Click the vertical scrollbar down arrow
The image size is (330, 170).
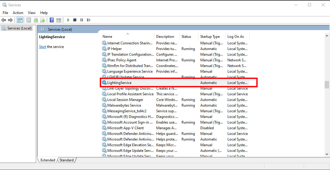click(x=327, y=154)
